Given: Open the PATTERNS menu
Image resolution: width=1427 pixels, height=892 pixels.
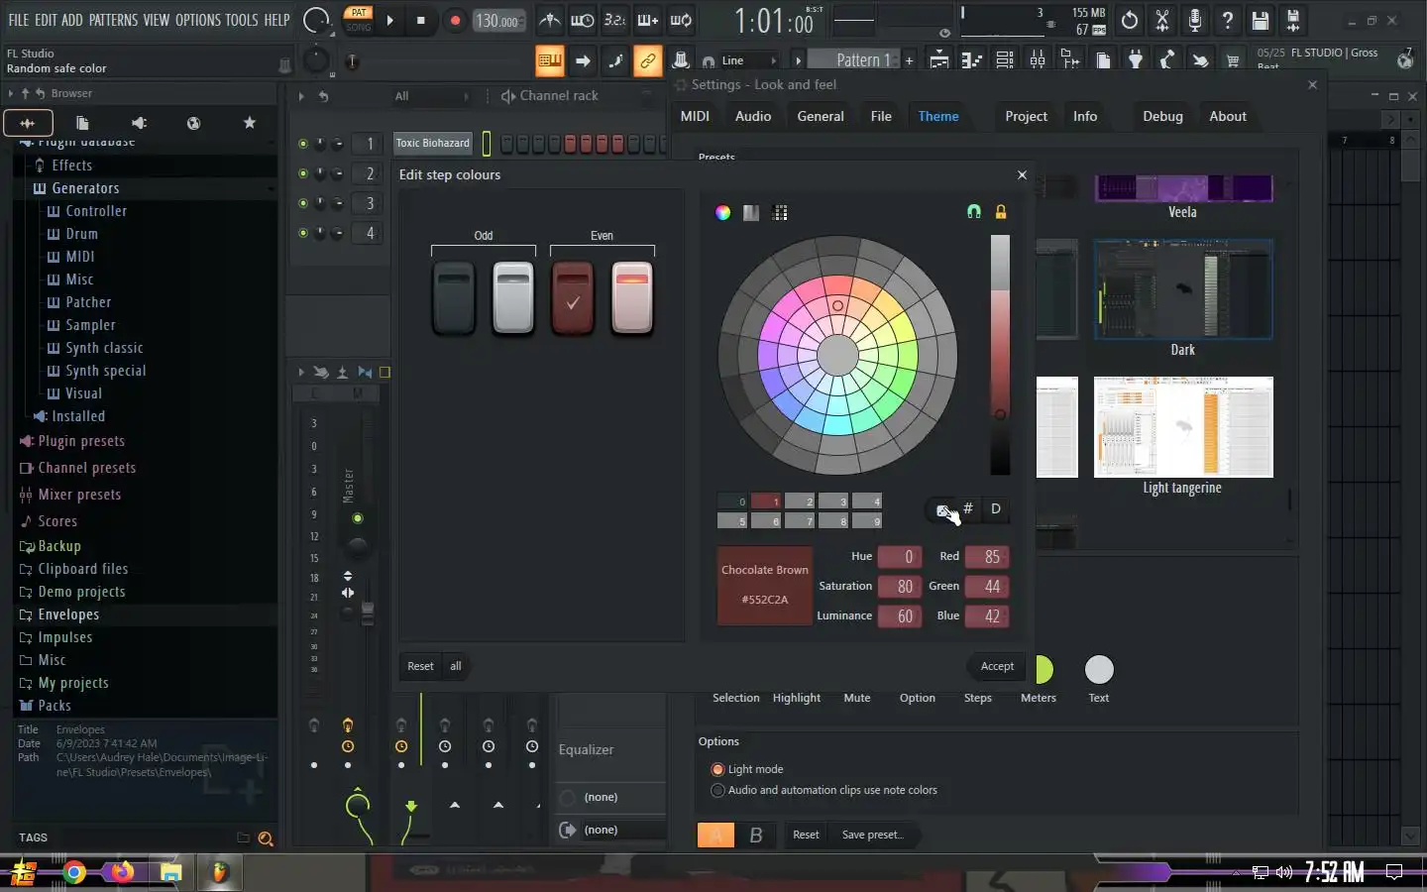Looking at the screenshot, I should (113, 20).
